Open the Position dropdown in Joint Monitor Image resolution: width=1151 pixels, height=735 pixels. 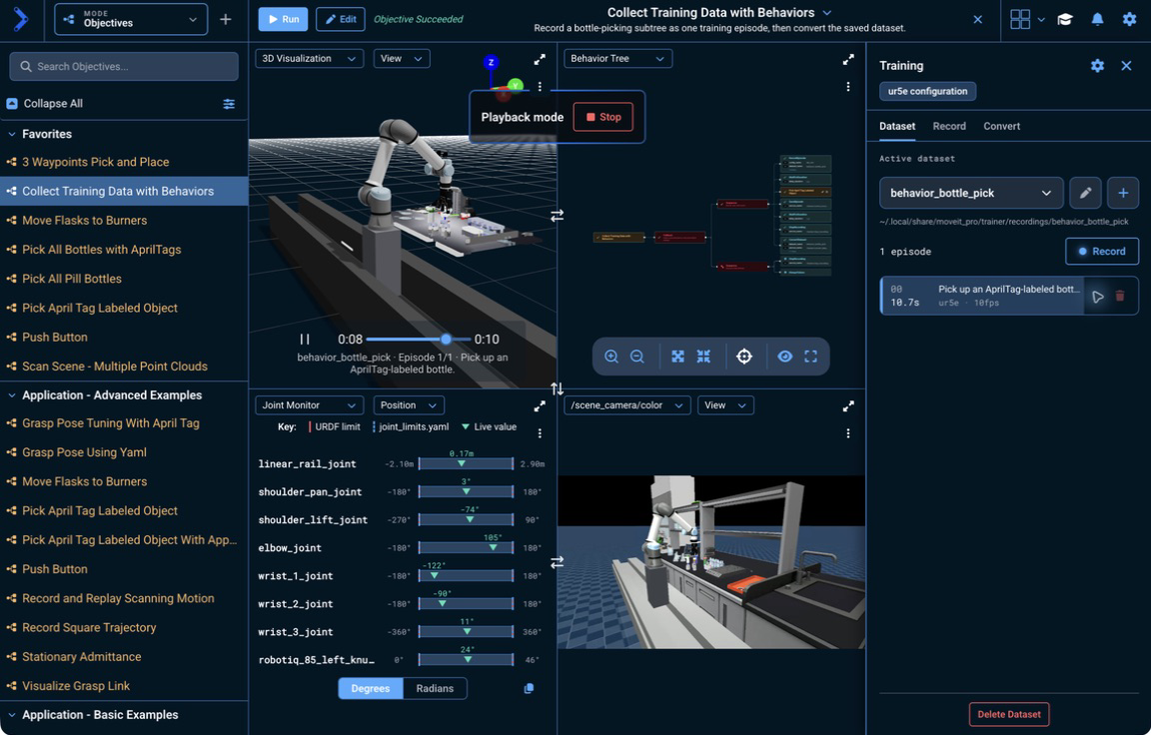coord(408,405)
